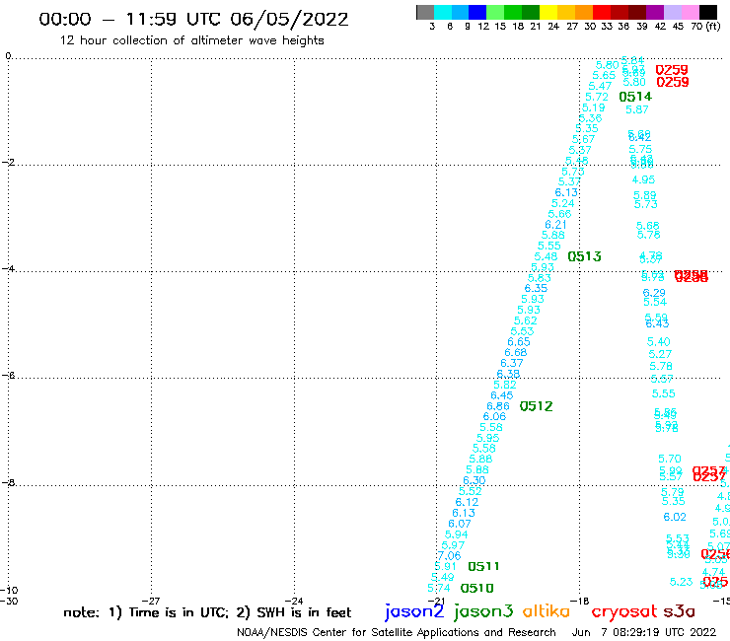Click the longitude axis label -24
Viewport: 730px width, 641px height.
pyautogui.click(x=294, y=601)
